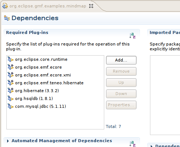
Task: Click the Automated Management of Dependencies title
Action: 62,141
